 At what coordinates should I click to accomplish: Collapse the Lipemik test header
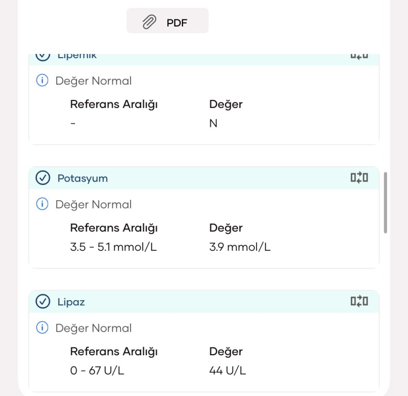pos(203,60)
